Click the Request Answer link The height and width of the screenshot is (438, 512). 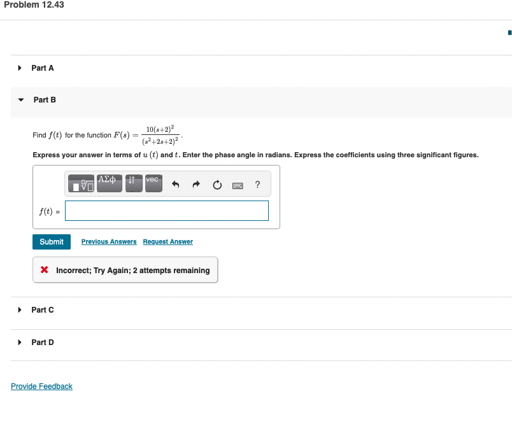[168, 242]
